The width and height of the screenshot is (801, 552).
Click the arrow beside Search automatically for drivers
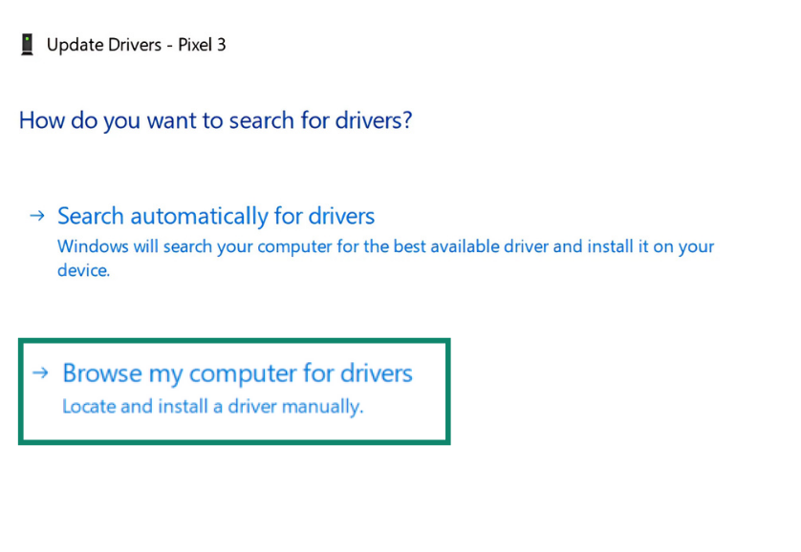[36, 216]
